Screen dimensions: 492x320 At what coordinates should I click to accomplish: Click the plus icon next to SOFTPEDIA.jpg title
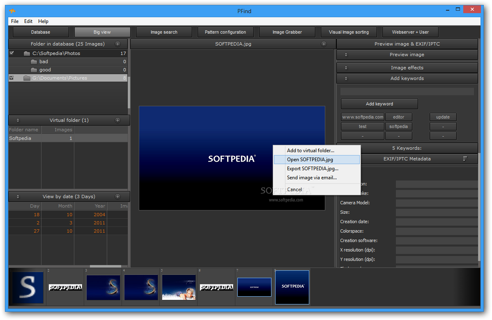324,44
